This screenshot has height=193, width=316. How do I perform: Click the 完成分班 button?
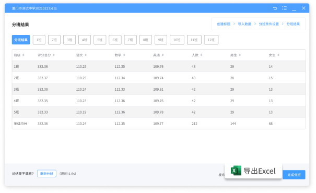tap(294, 175)
